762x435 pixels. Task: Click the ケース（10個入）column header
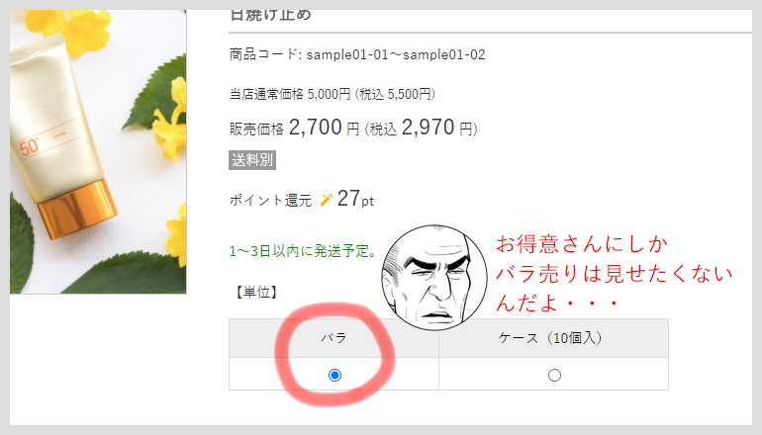[x=553, y=338]
